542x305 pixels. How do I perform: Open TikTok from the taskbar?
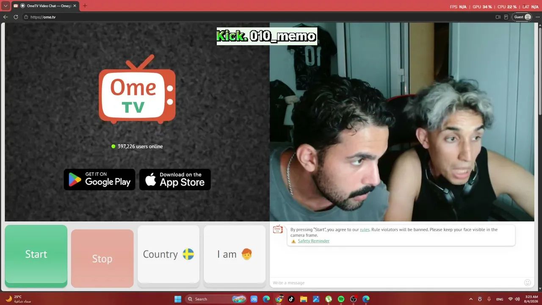point(291,299)
